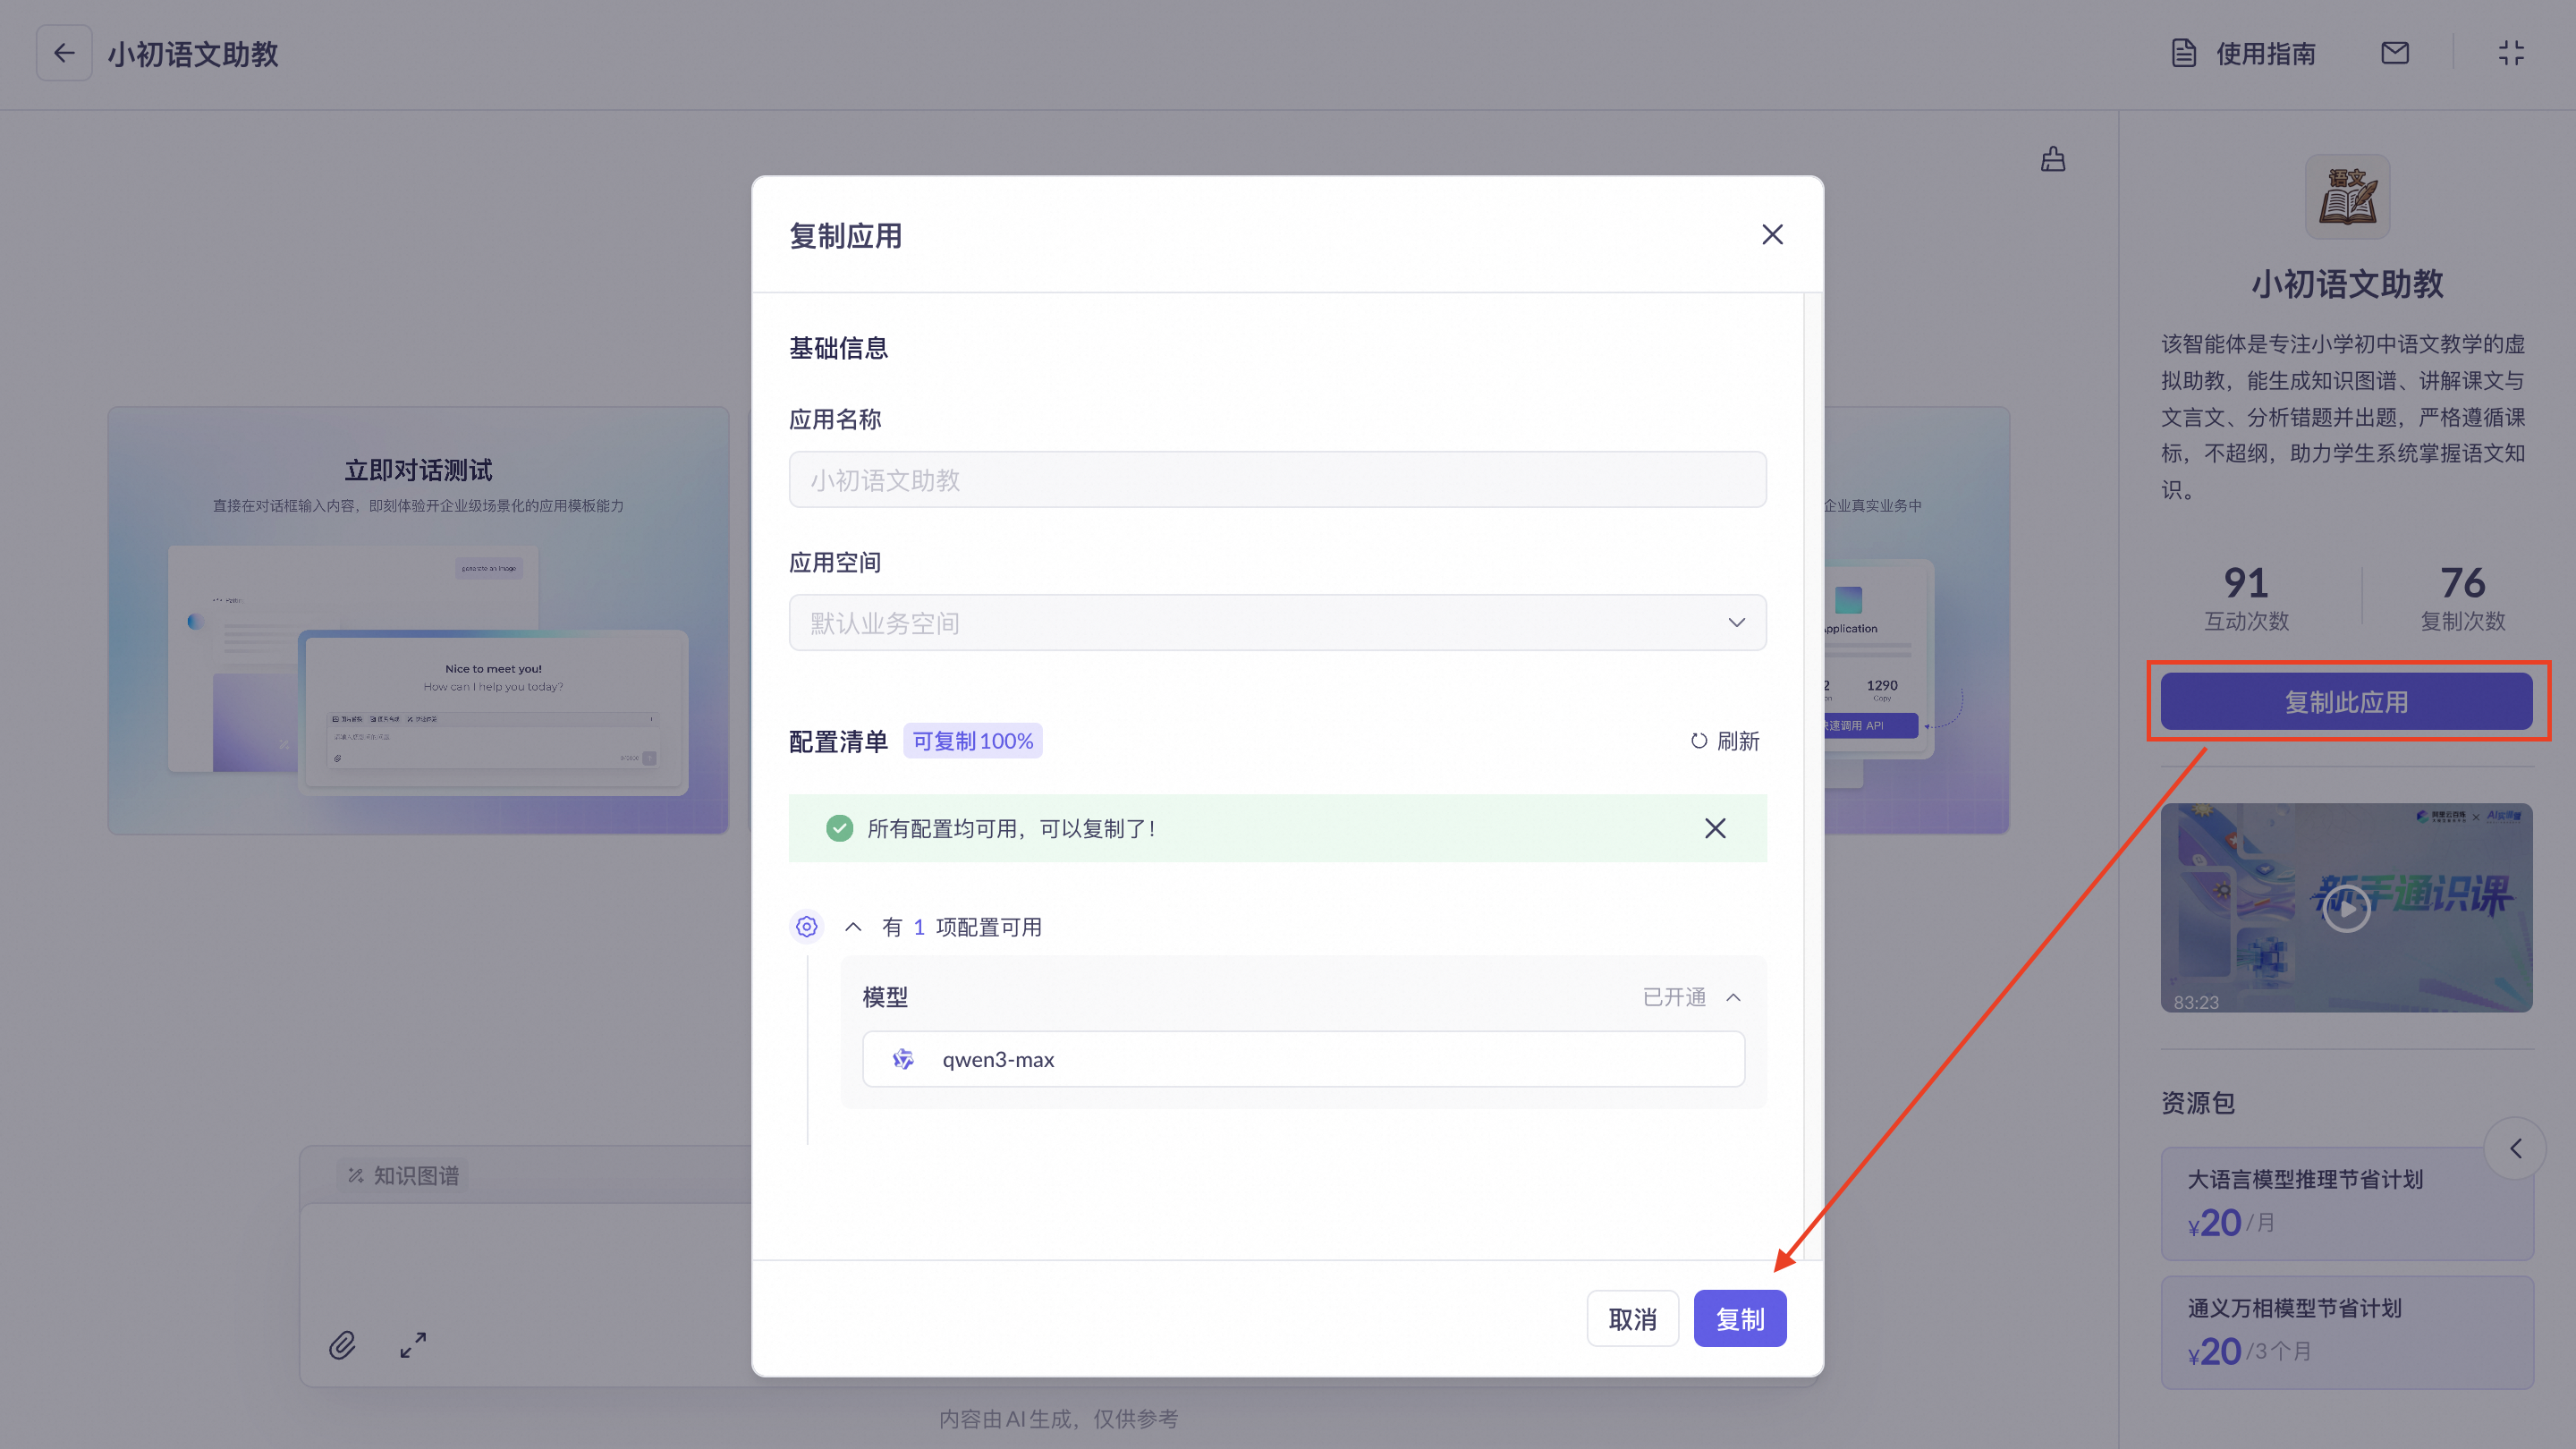
Task: Play the 新手通识课 video
Action: pos(2346,908)
